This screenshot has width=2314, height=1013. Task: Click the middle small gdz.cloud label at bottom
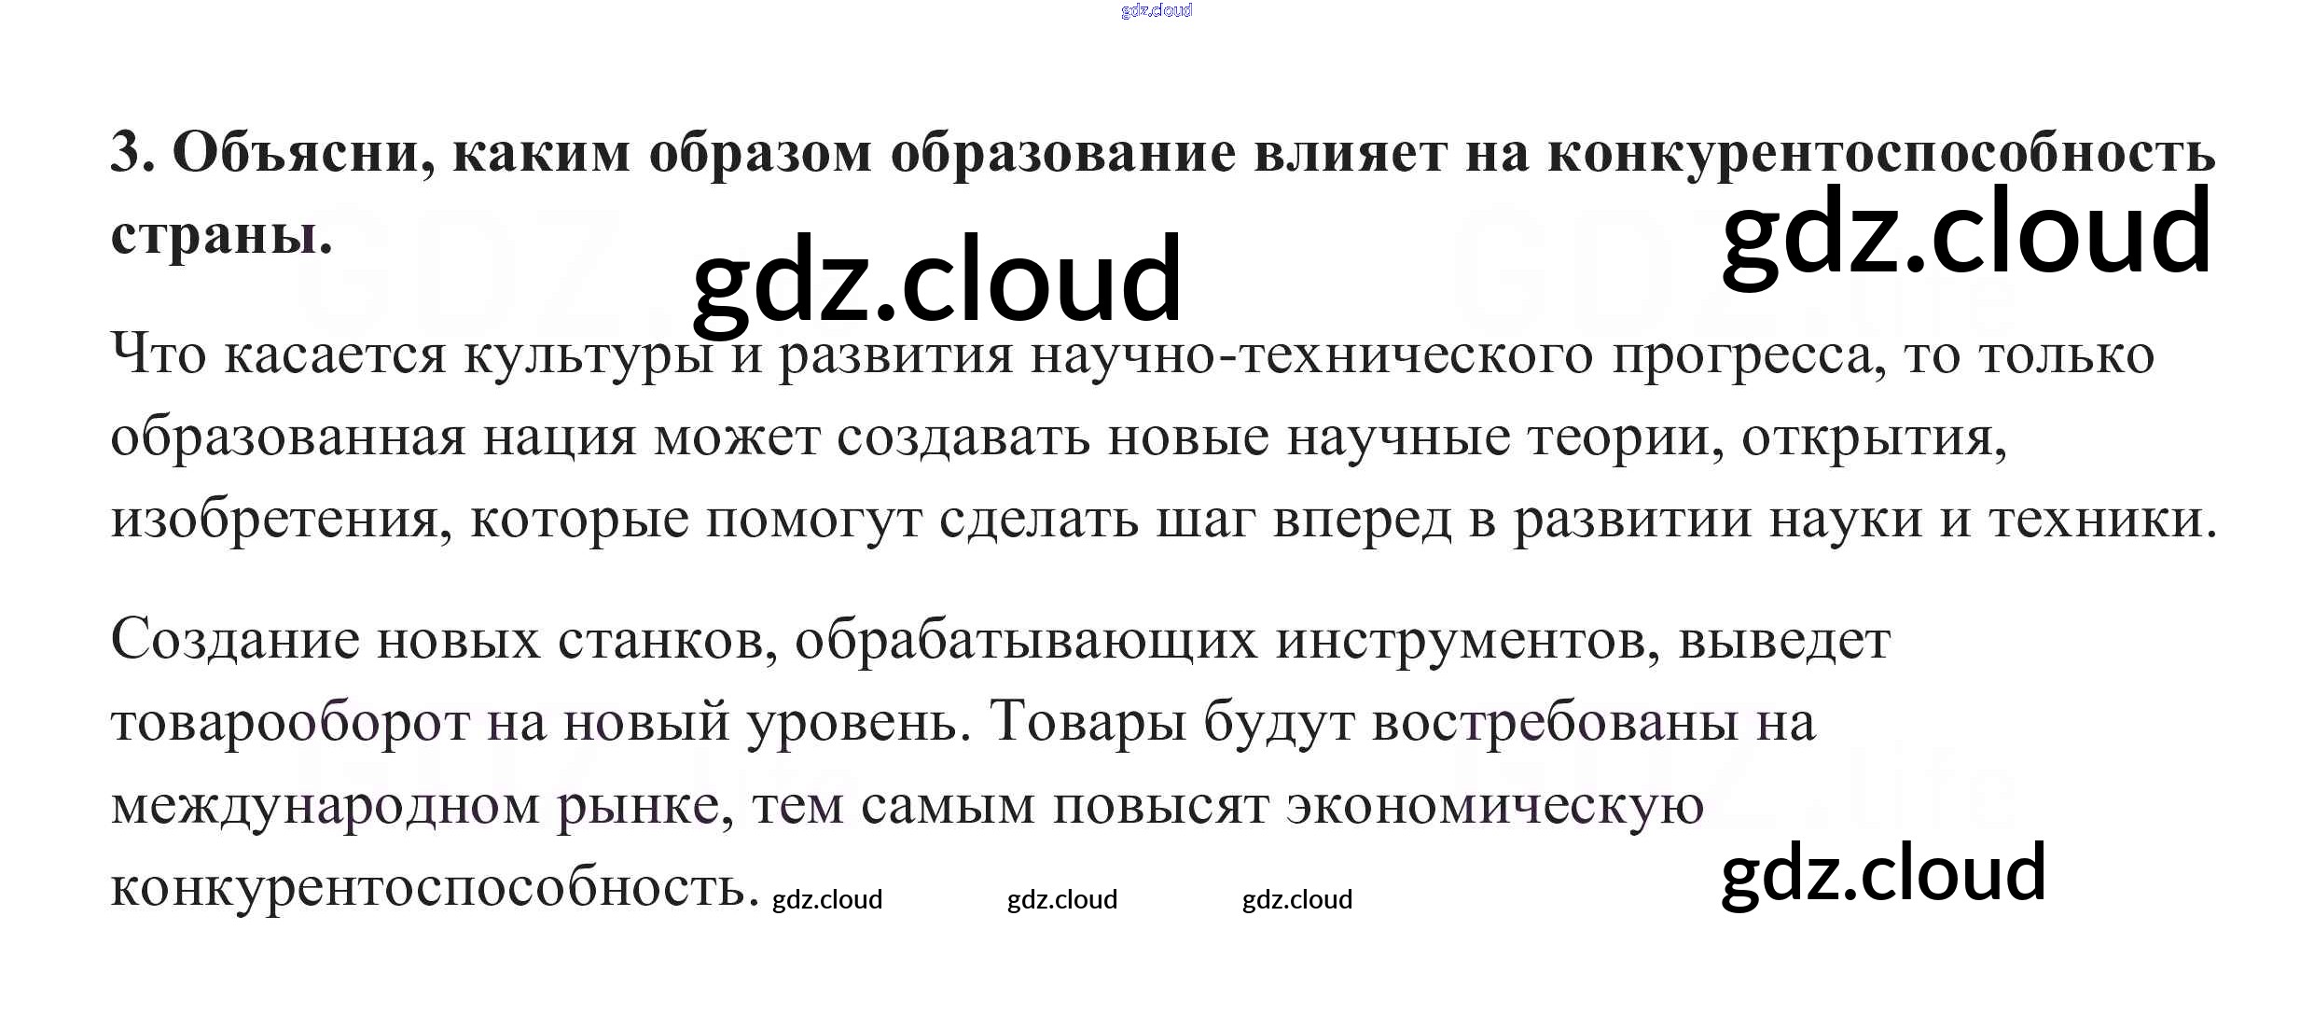click(x=1061, y=899)
